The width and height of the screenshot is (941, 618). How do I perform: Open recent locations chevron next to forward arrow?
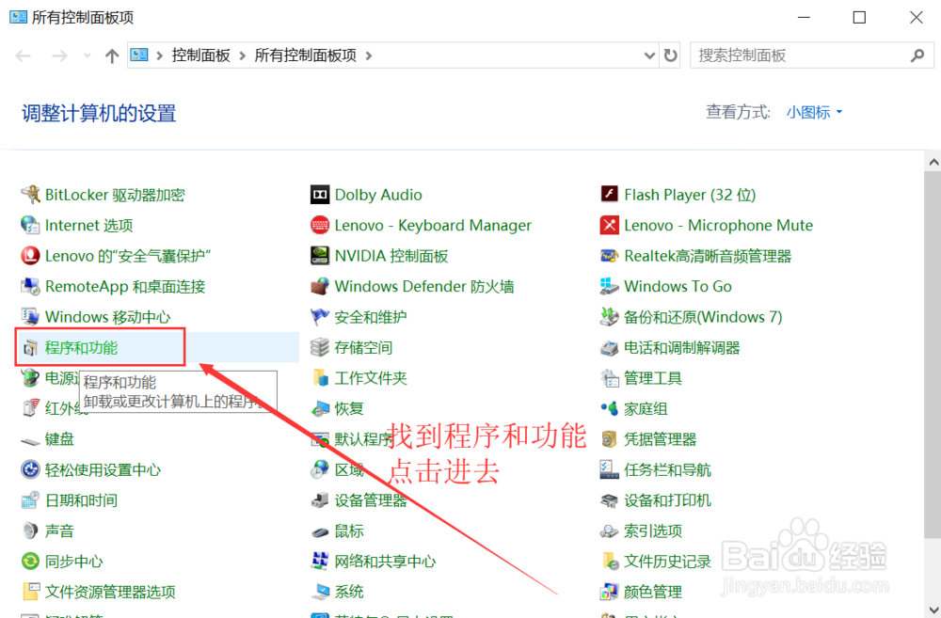[x=86, y=55]
